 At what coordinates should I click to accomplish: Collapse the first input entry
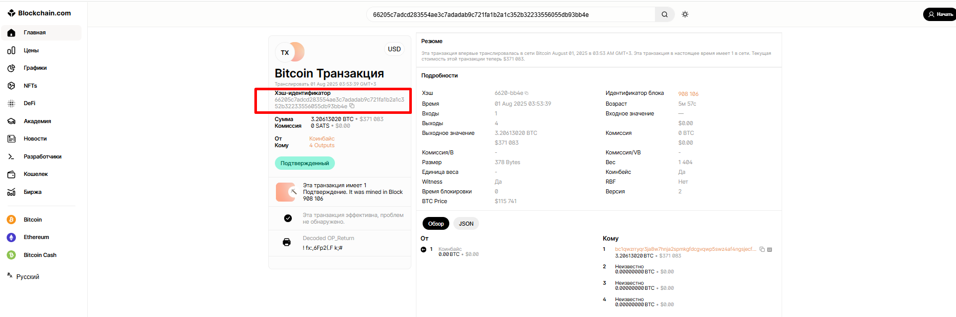click(x=424, y=250)
